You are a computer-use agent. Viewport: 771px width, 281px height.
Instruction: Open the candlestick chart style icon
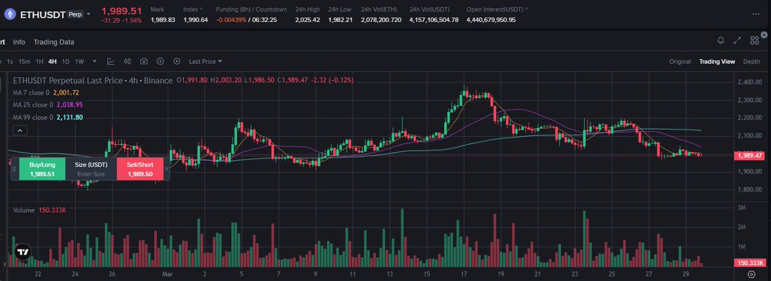pyautogui.click(x=127, y=62)
